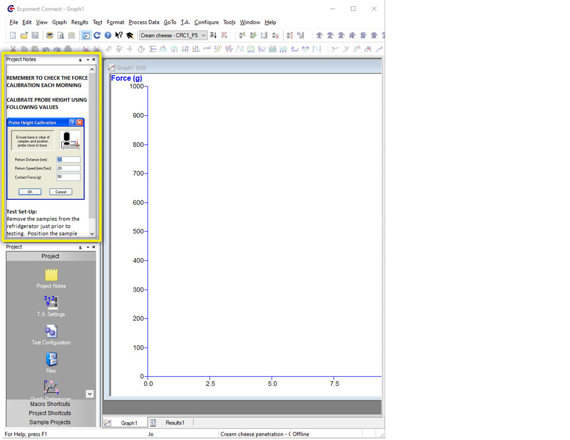Viewport: 570px width, 440px height.
Task: Click the Return Speed input field
Action: (68, 168)
